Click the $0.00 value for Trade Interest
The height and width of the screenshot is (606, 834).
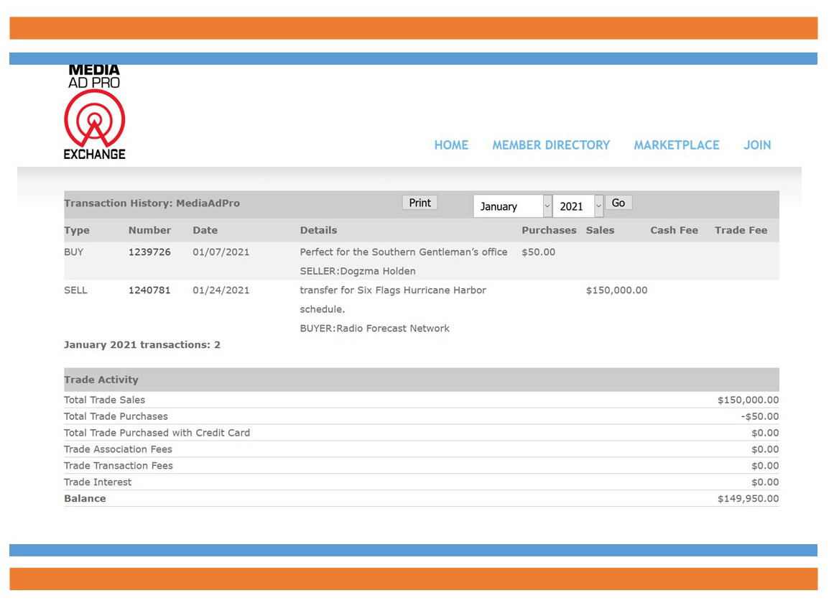tap(765, 482)
